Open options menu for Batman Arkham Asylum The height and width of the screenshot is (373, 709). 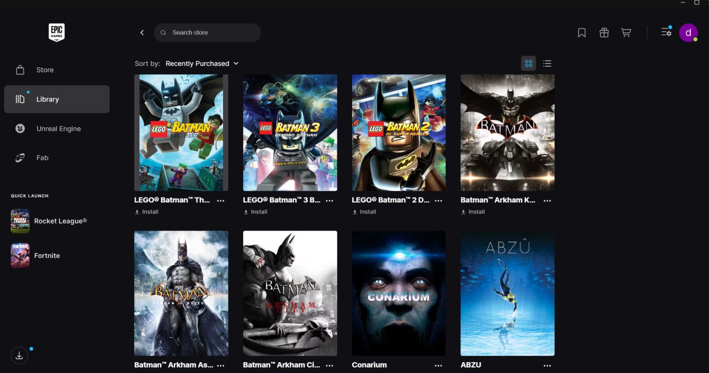221,366
